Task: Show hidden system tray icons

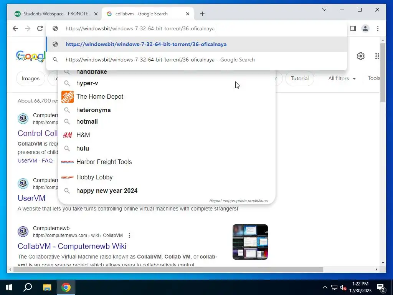Action: (x=325, y=287)
